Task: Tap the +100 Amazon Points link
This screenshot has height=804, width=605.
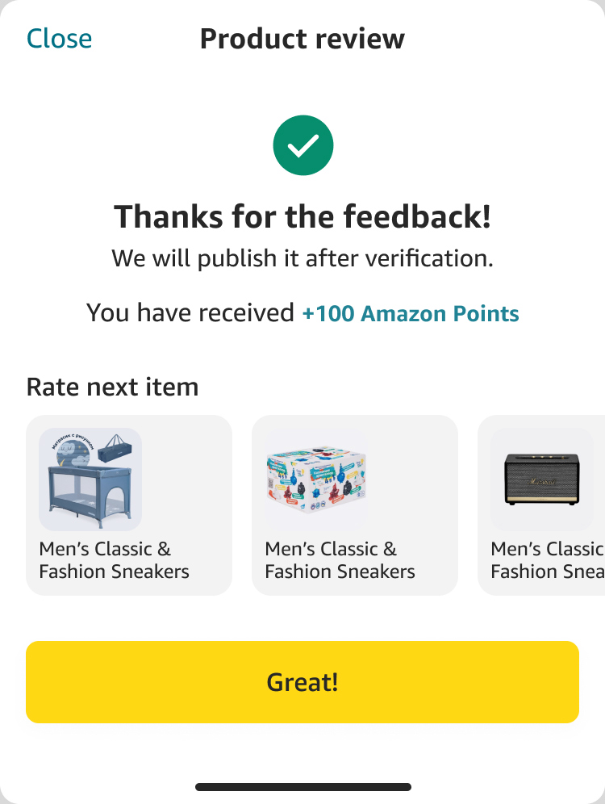Action: pos(411,313)
